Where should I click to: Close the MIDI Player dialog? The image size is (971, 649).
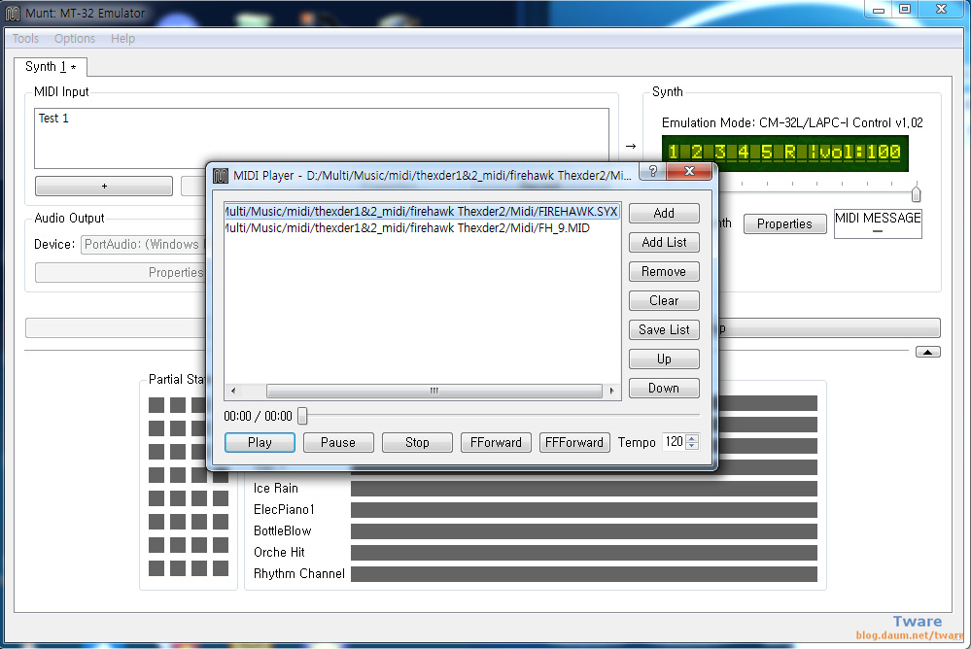tap(690, 171)
